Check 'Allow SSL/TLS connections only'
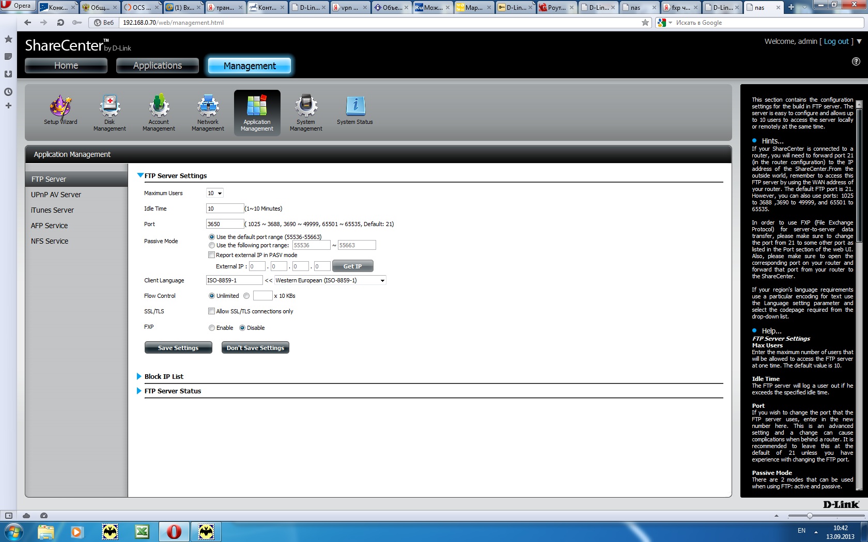868x542 pixels. pyautogui.click(x=211, y=311)
